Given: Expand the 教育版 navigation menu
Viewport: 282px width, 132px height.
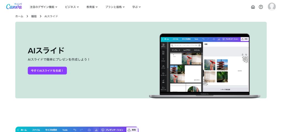Looking at the screenshot, I should [92, 7].
